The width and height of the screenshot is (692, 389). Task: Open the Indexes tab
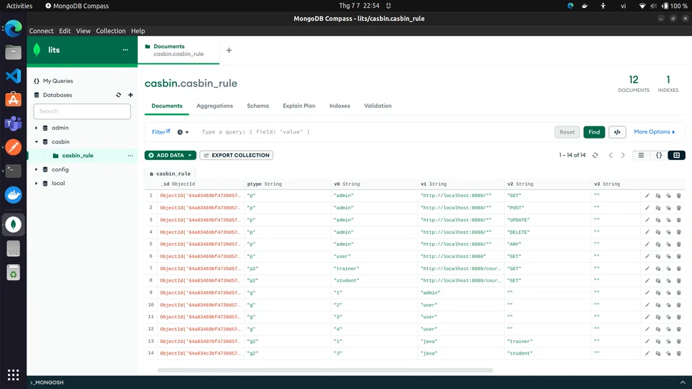click(339, 106)
